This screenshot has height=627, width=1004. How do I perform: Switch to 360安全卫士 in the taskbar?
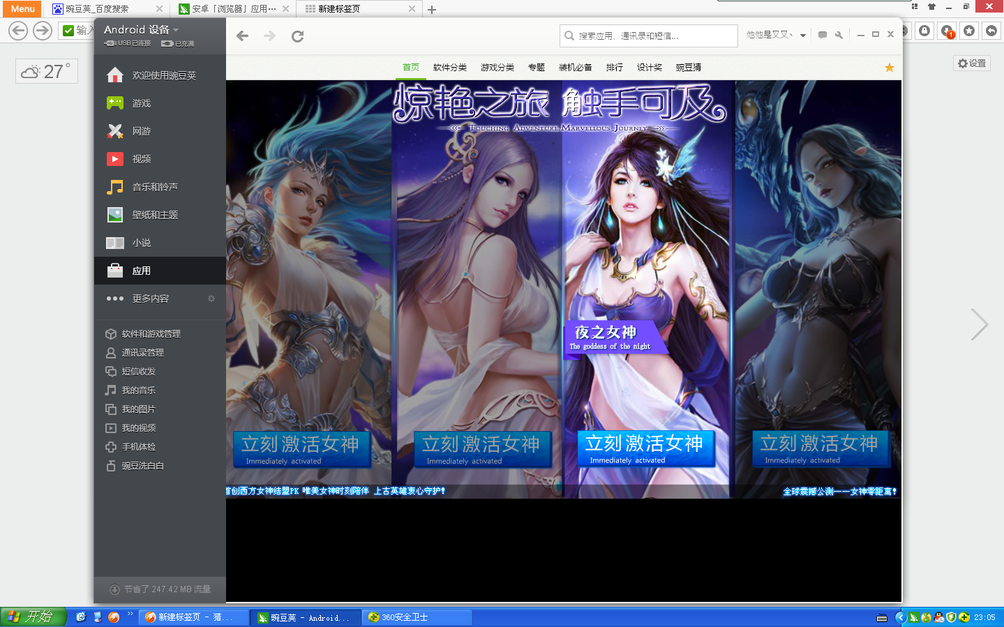pyautogui.click(x=417, y=617)
